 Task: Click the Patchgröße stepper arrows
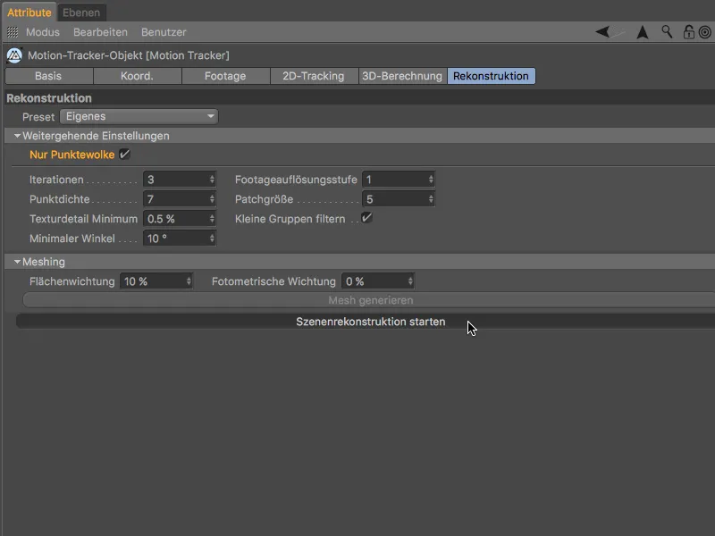(431, 199)
